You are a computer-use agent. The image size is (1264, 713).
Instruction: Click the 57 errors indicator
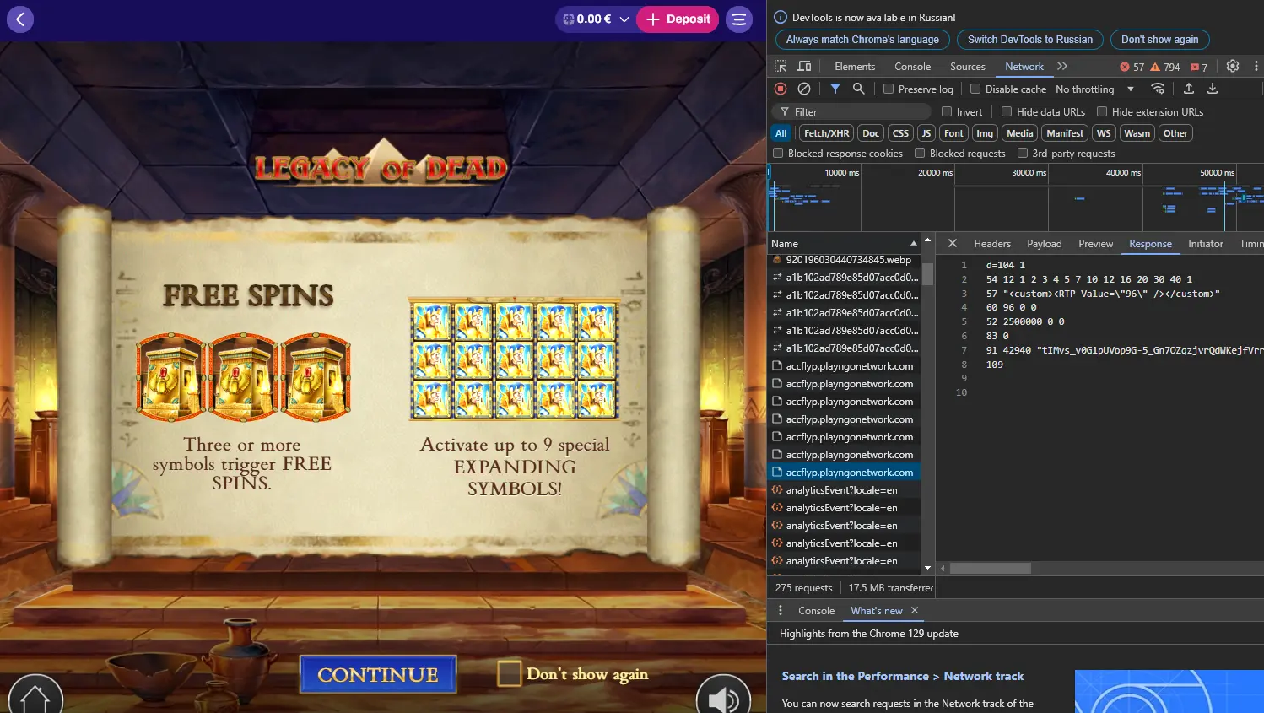[1132, 67]
